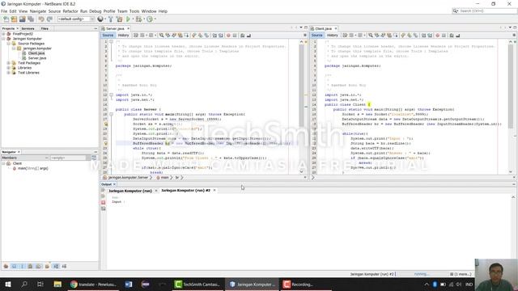Click Start Macro Recording icon in Client.java toolbar
This screenshot has height=291, width=518.
(437, 36)
